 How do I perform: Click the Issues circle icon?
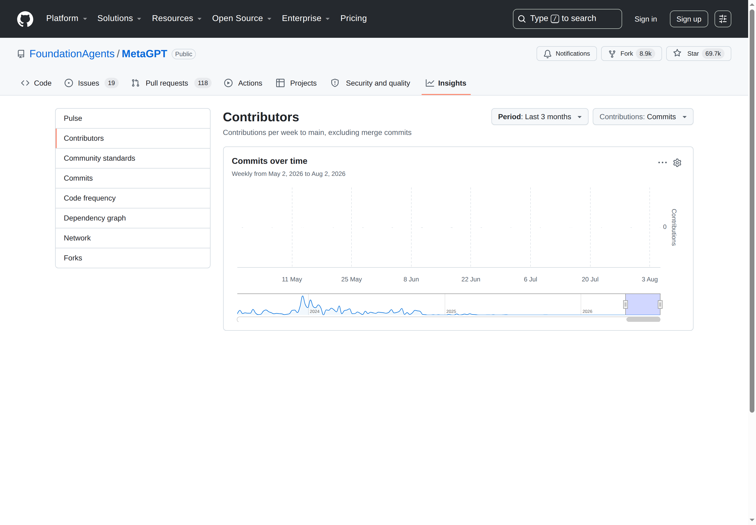[x=69, y=83]
